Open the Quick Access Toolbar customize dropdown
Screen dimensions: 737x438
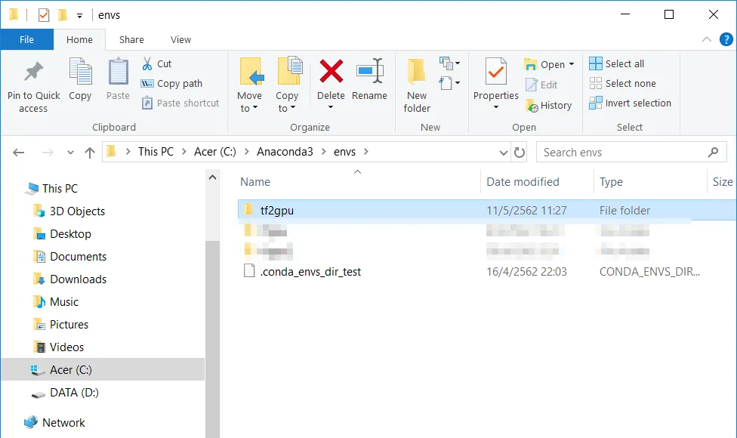pyautogui.click(x=79, y=16)
